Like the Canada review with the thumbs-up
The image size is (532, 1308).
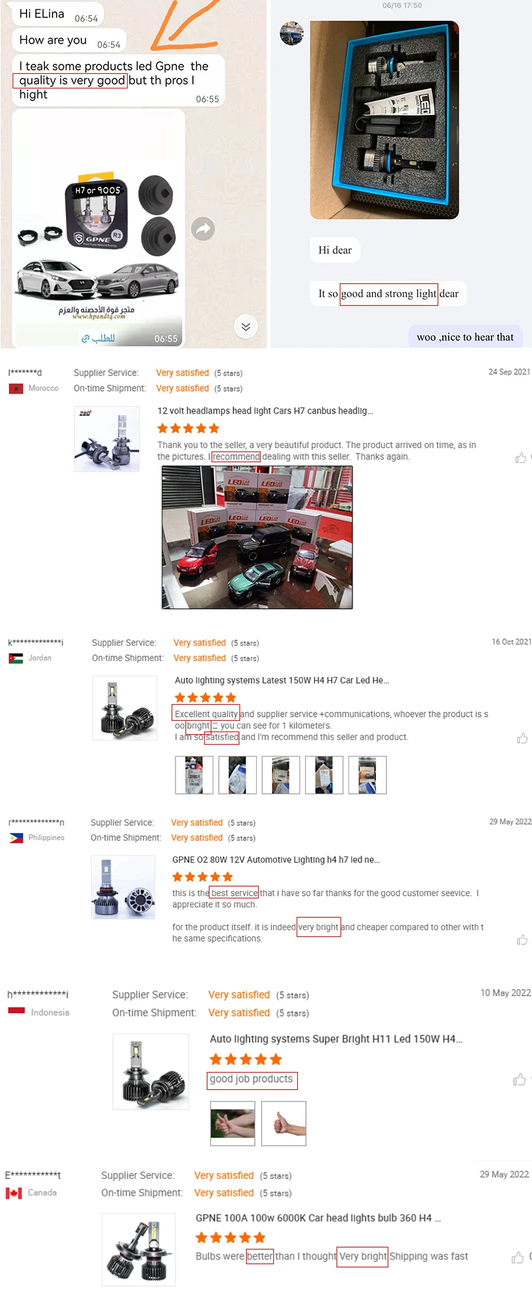(x=518, y=1257)
